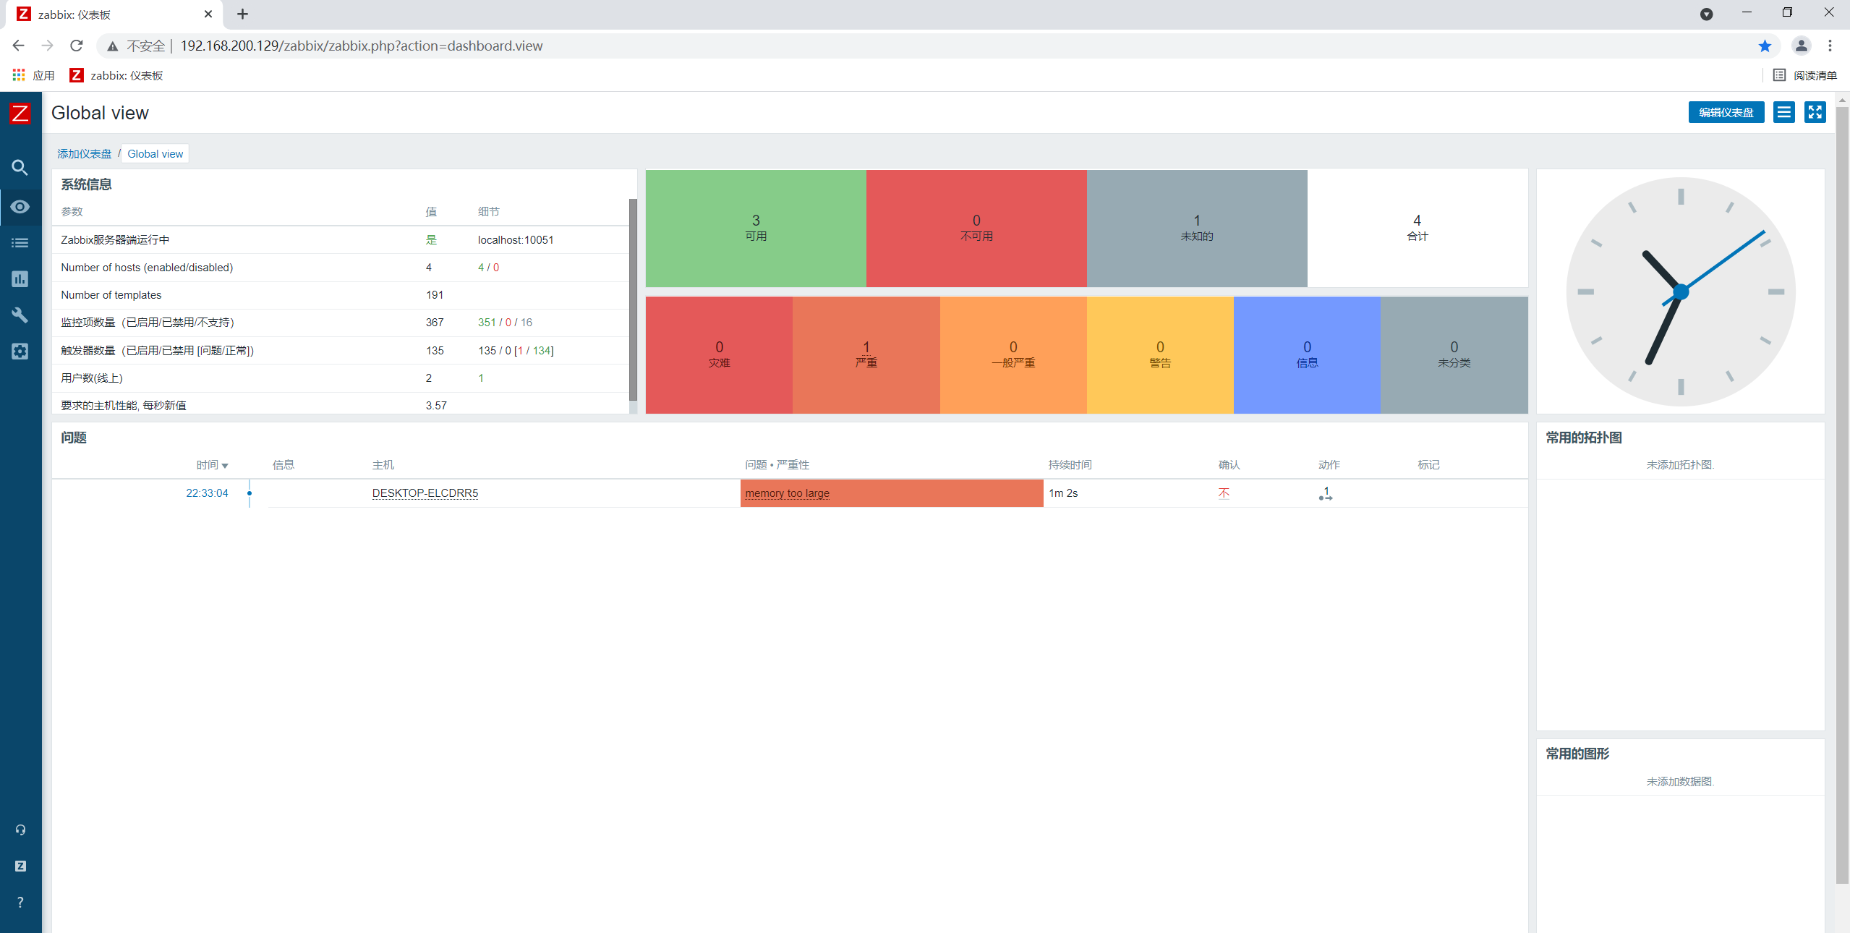The image size is (1850, 933).
Task: Click 添加仪表盘 breadcrumb link
Action: point(85,154)
